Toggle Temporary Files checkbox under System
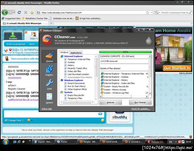The width and height of the screenshot is (194, 151). point(66,98)
